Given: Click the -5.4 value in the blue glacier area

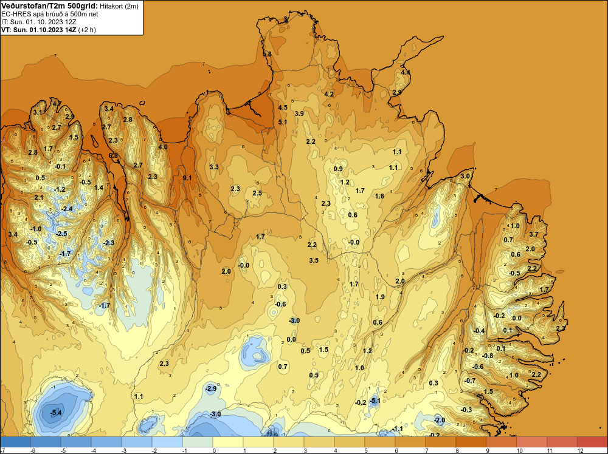Looking at the screenshot, I should pyautogui.click(x=56, y=413).
